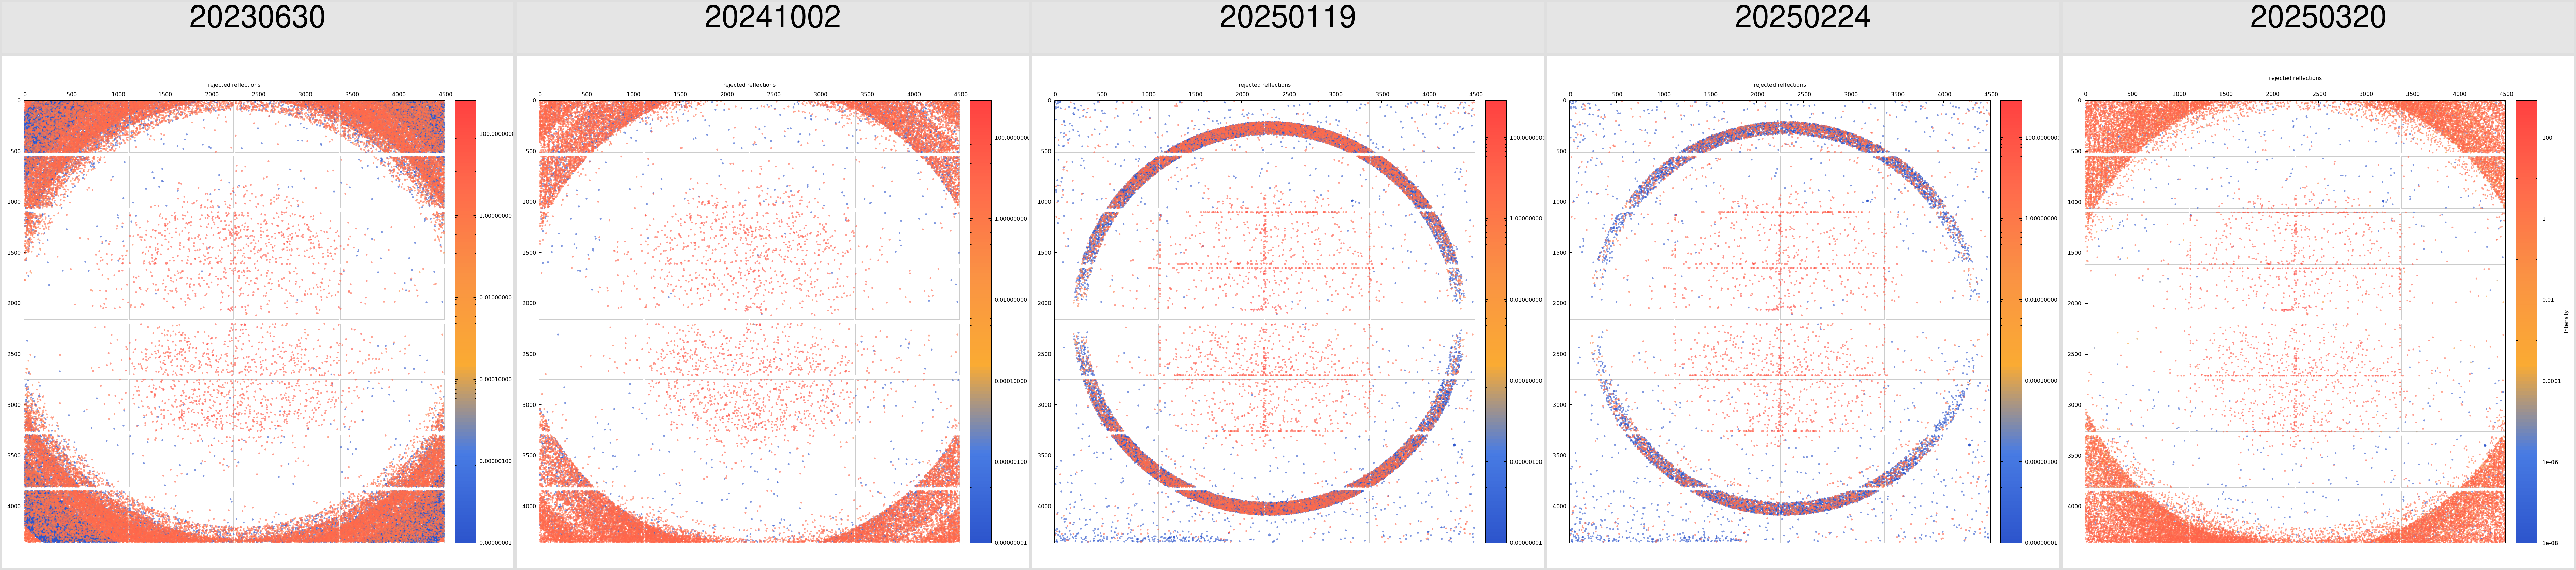Screen dimensions: 2576x570
Task: Click the "1e-06" colorbar value in 20250320 plot
Action: pyautogui.click(x=2550, y=462)
